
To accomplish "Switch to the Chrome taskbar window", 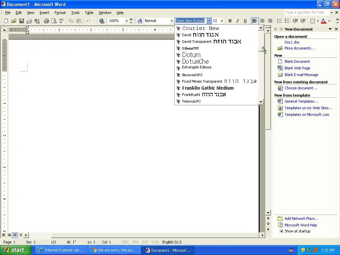I will pos(114,250).
